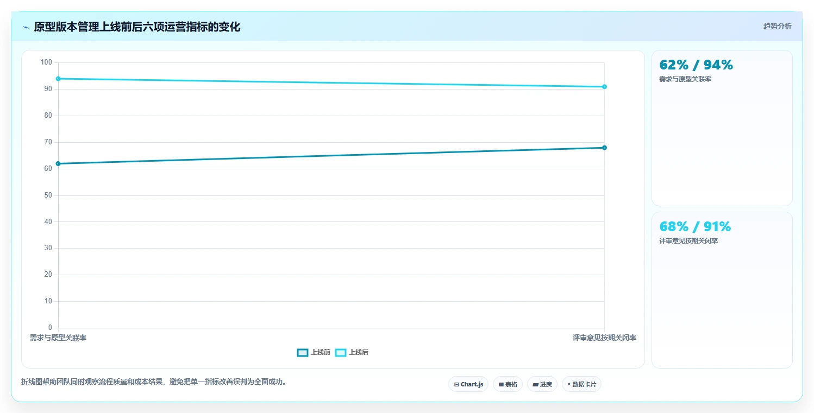814x413 pixels.
Task: Select the 68% / 91% stat card
Action: tap(722, 290)
